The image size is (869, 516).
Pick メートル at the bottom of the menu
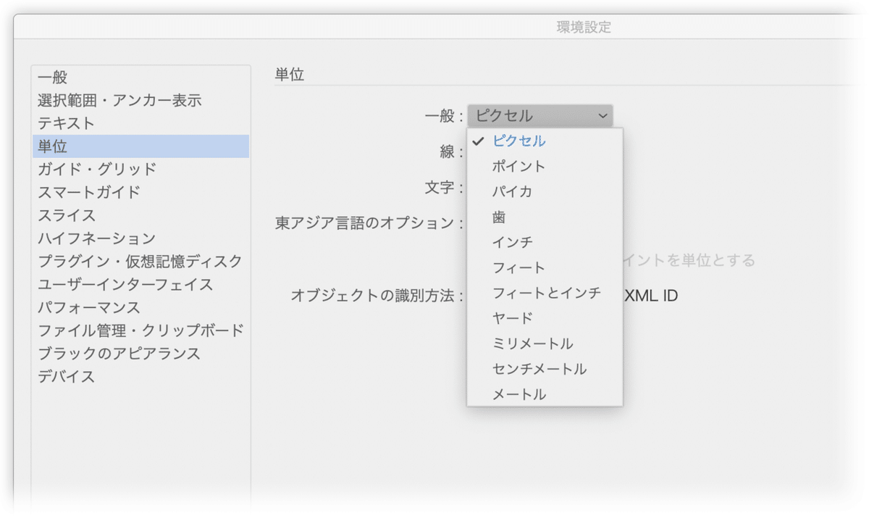(x=519, y=395)
